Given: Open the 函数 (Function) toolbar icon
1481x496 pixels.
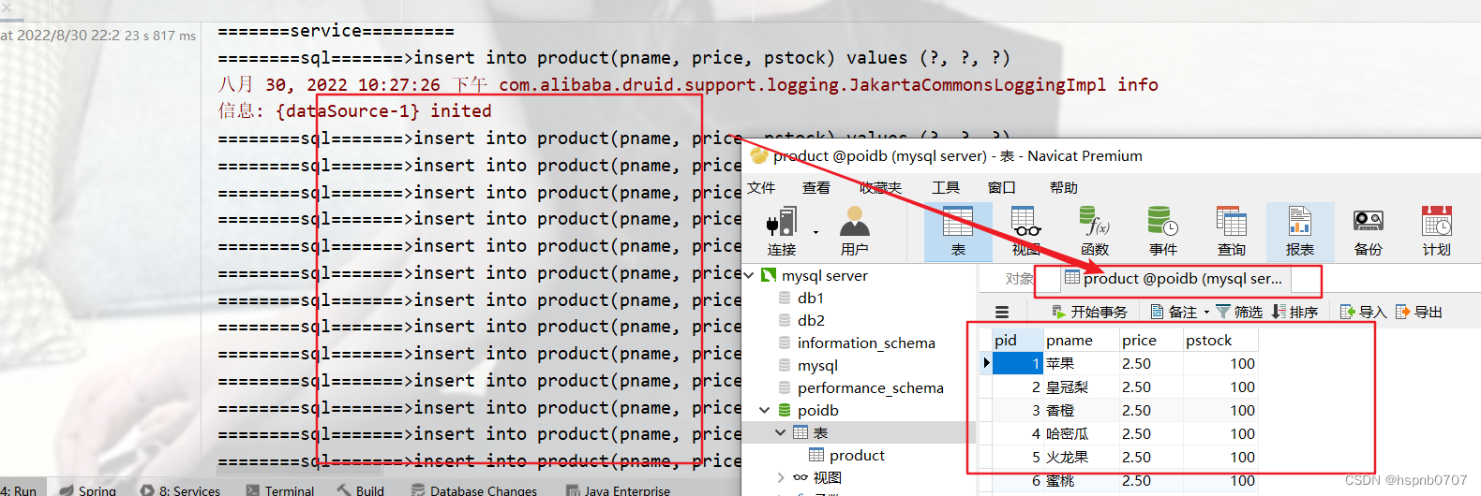Looking at the screenshot, I should pyautogui.click(x=1095, y=231).
